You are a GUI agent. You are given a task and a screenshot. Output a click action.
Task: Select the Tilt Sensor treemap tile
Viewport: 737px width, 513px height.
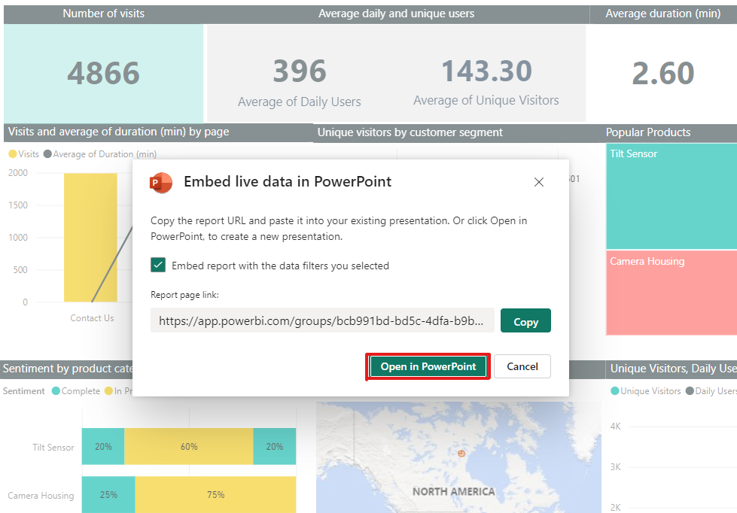click(x=672, y=196)
